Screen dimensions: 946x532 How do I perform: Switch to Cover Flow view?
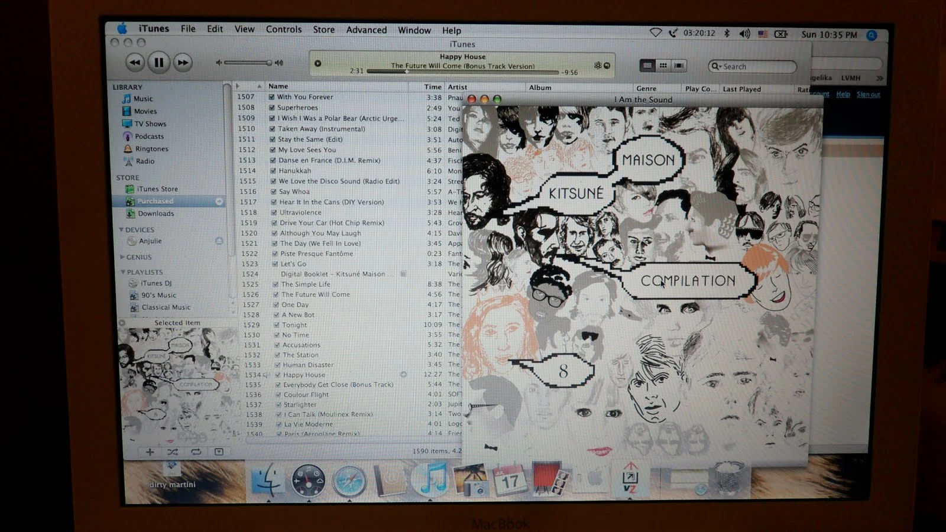click(x=679, y=66)
